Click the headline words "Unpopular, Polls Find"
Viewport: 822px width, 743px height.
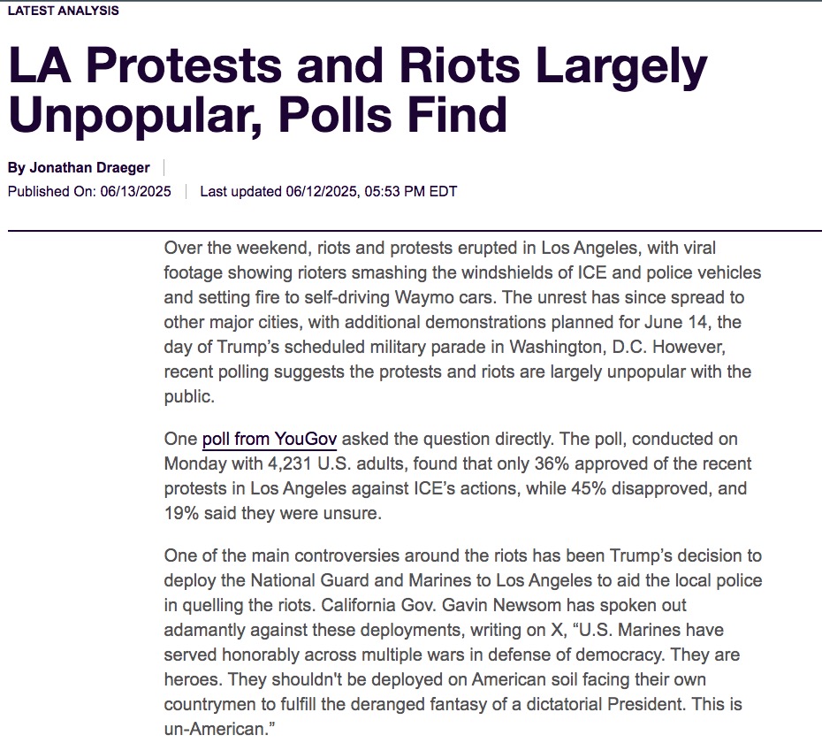258,116
